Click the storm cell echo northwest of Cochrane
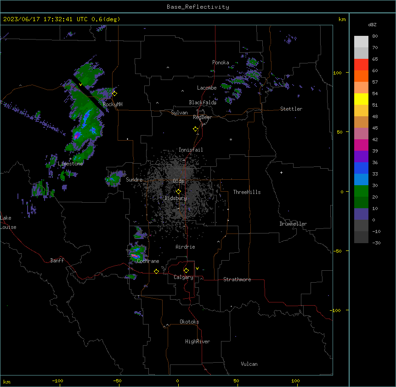 tap(136, 253)
